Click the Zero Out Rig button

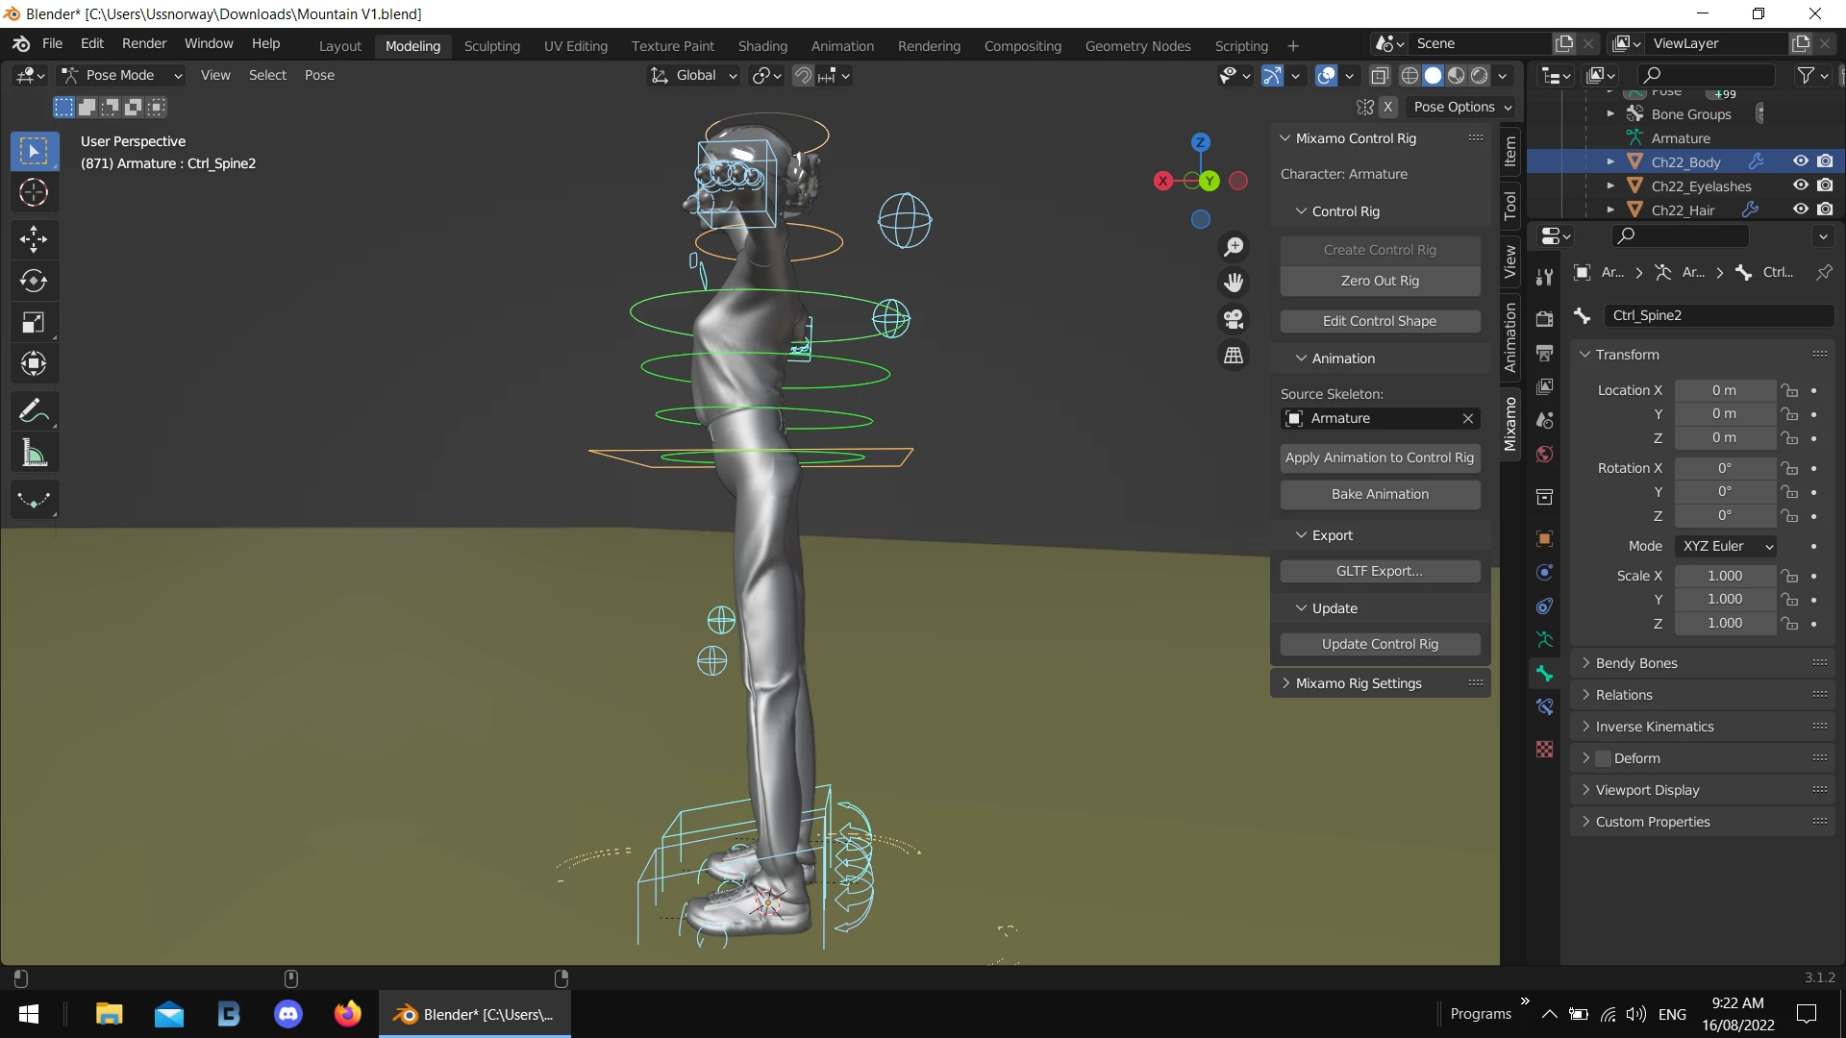pos(1380,281)
